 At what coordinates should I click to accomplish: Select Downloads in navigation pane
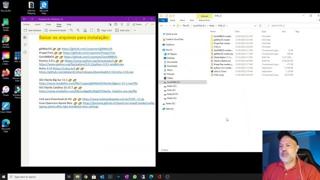point(172,66)
